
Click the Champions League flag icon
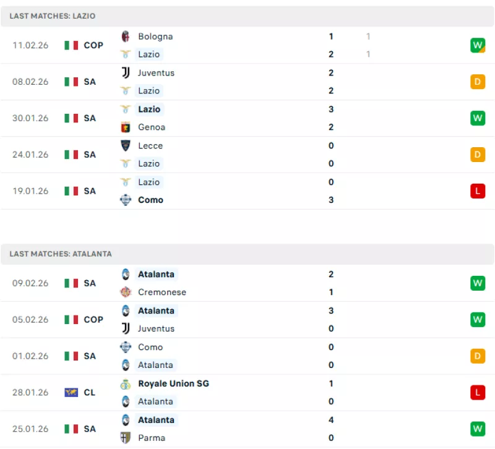click(71, 393)
